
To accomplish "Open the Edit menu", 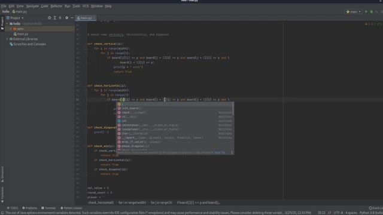I will (11, 6).
